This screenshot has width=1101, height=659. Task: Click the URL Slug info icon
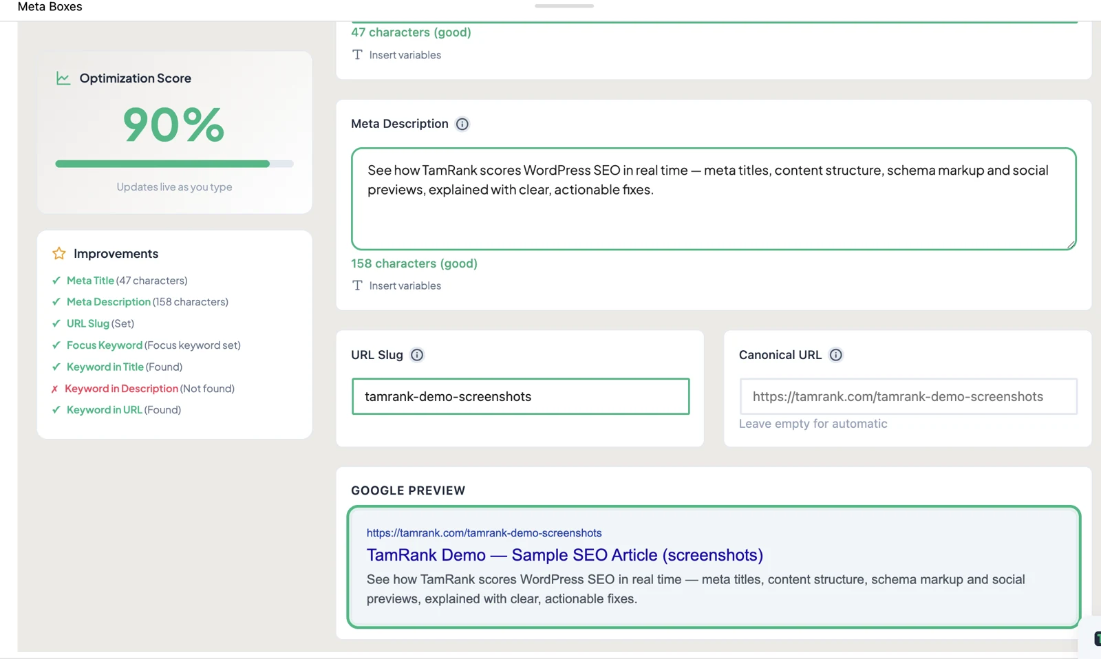click(x=417, y=355)
